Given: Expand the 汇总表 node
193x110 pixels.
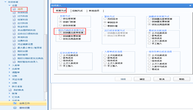Looking at the screenshot, I should [x=9, y=97].
